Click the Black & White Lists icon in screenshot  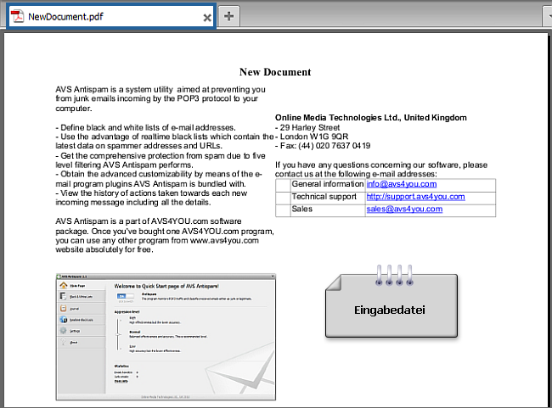tap(64, 296)
